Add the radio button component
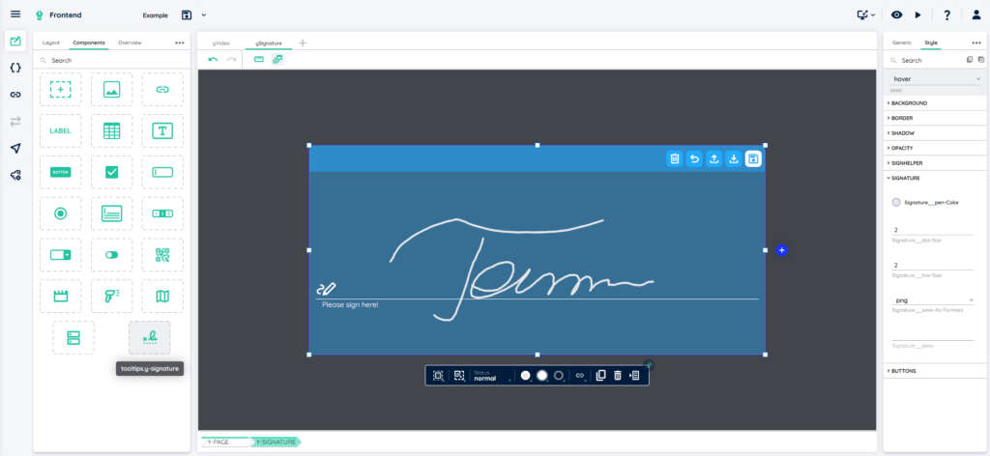Screen dimensions: 990x456 click(61, 214)
